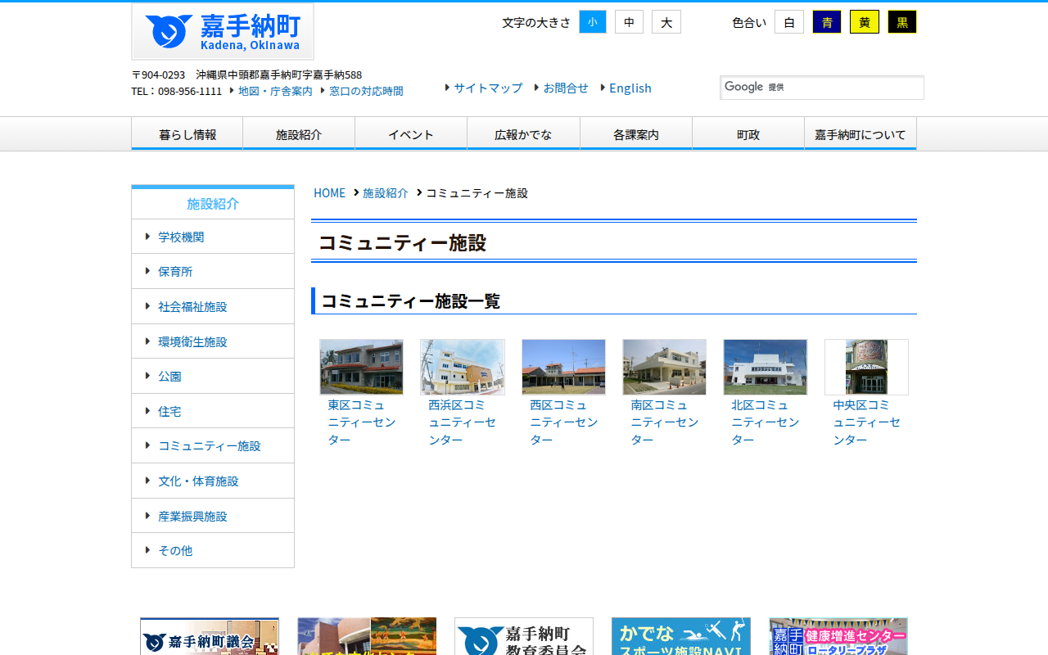Click the second footer banner image
The height and width of the screenshot is (655, 1048).
click(x=366, y=636)
